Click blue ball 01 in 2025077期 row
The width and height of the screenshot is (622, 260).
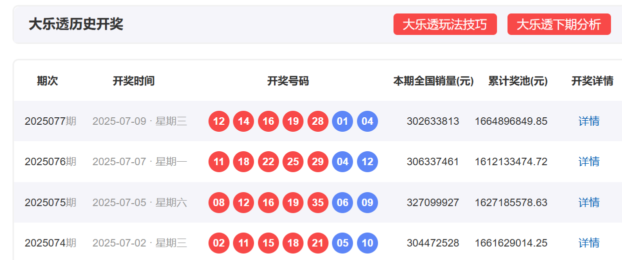click(x=342, y=121)
